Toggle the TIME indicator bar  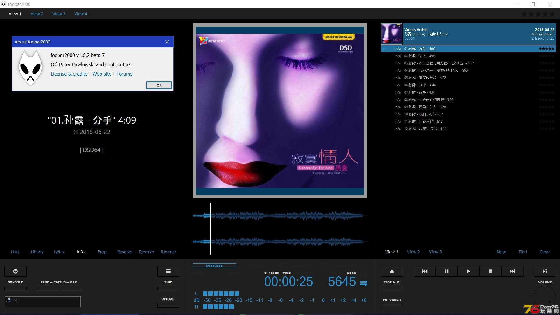[168, 288]
